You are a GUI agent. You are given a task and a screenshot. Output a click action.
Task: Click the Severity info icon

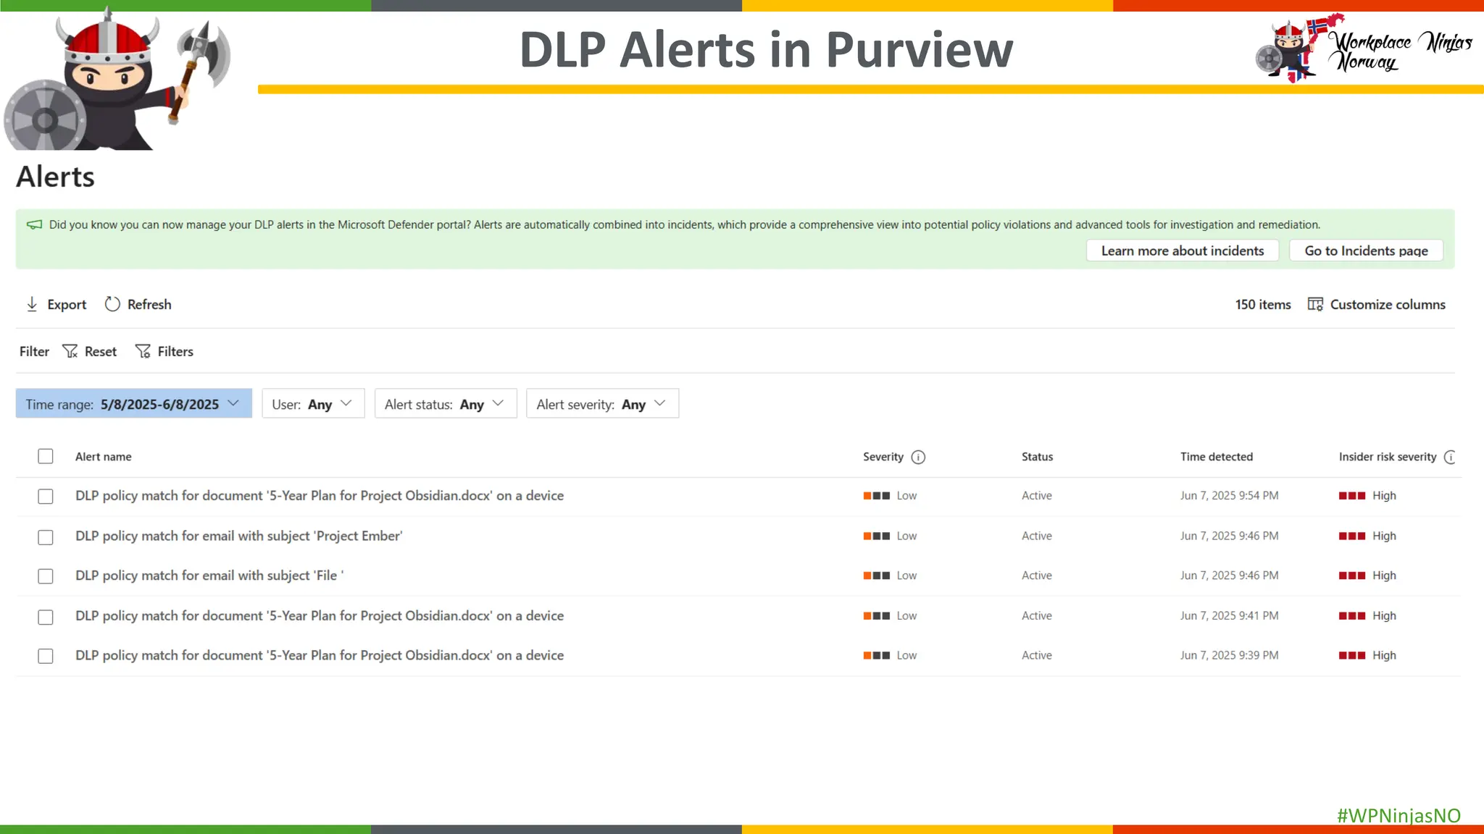point(918,458)
